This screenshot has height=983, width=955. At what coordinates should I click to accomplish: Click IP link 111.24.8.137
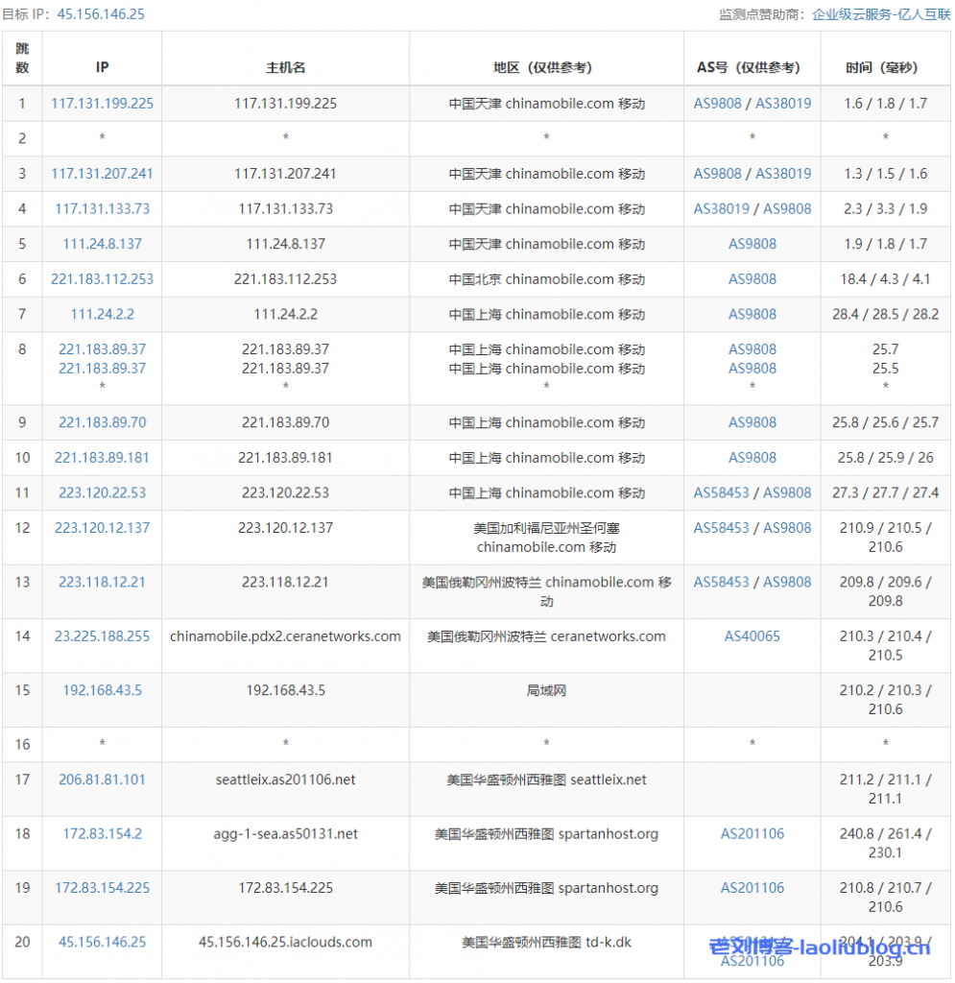point(102,244)
